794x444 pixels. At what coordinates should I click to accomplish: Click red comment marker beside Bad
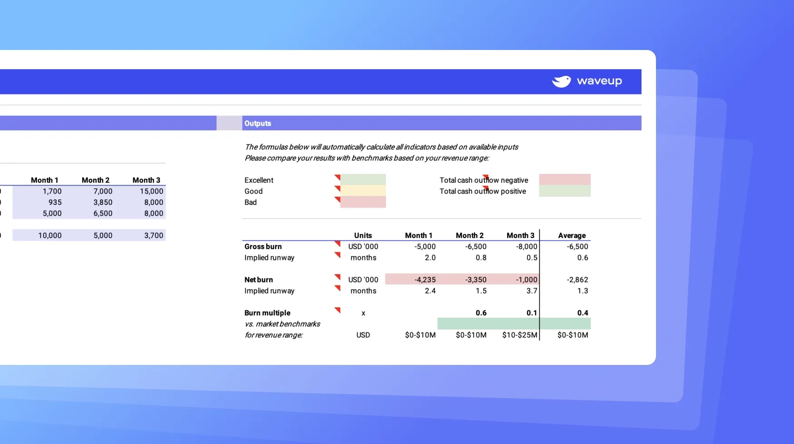coord(337,199)
